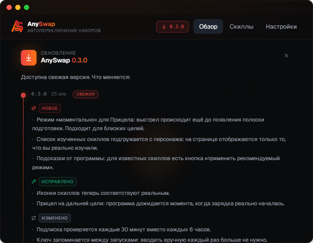Click the AnySwap 0.3.0 update title
This screenshot has width=313, height=243.
tap(64, 60)
